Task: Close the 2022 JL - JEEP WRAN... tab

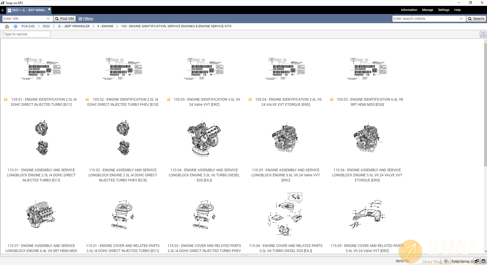Action: (49, 9)
